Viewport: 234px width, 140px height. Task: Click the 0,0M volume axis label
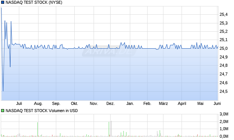pos(224,136)
